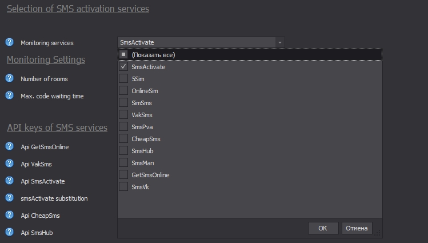The height and width of the screenshot is (243, 428).
Task: Toggle the (Показать все) checkbox
Action: 123,55
